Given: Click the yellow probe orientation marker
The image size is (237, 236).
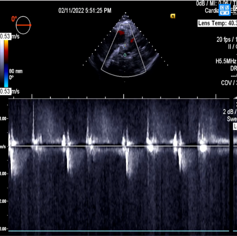Looking at the screenshot, I should point(172,16).
